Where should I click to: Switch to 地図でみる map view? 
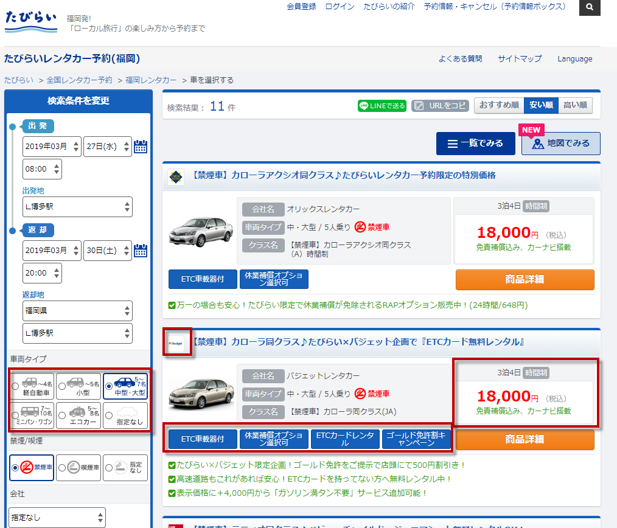pos(561,144)
